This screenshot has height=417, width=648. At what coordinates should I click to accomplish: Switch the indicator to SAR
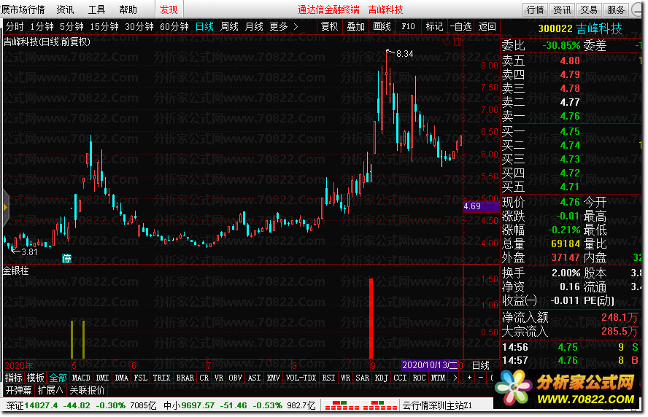pyautogui.click(x=363, y=378)
